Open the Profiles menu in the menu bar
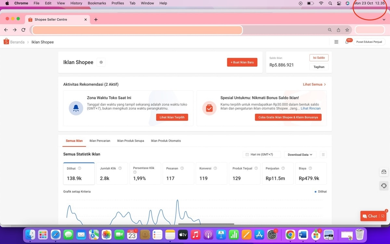Viewport: 390px width, 244px height. click(x=118, y=3)
